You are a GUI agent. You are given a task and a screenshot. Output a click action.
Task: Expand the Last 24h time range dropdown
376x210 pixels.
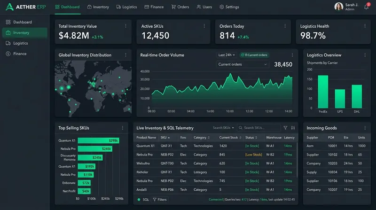pos(227,55)
